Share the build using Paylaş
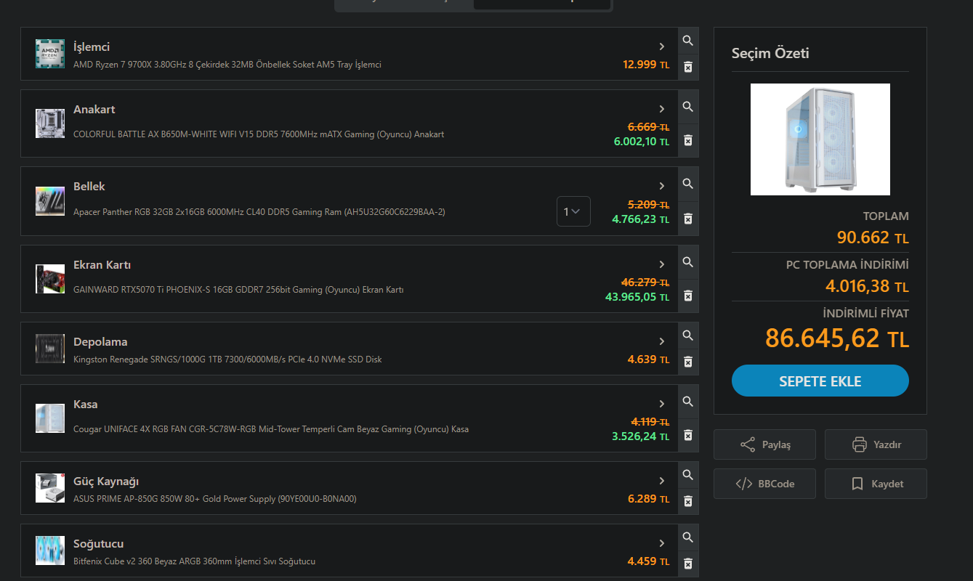This screenshot has width=973, height=581. 764,444
